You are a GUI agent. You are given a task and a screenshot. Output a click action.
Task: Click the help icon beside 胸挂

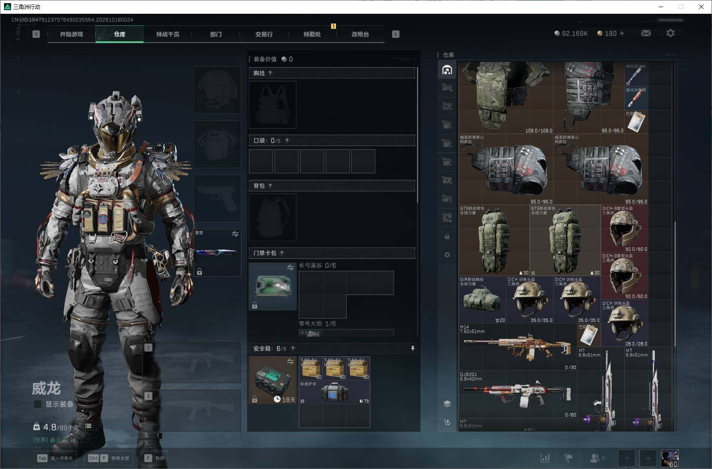[x=270, y=73]
